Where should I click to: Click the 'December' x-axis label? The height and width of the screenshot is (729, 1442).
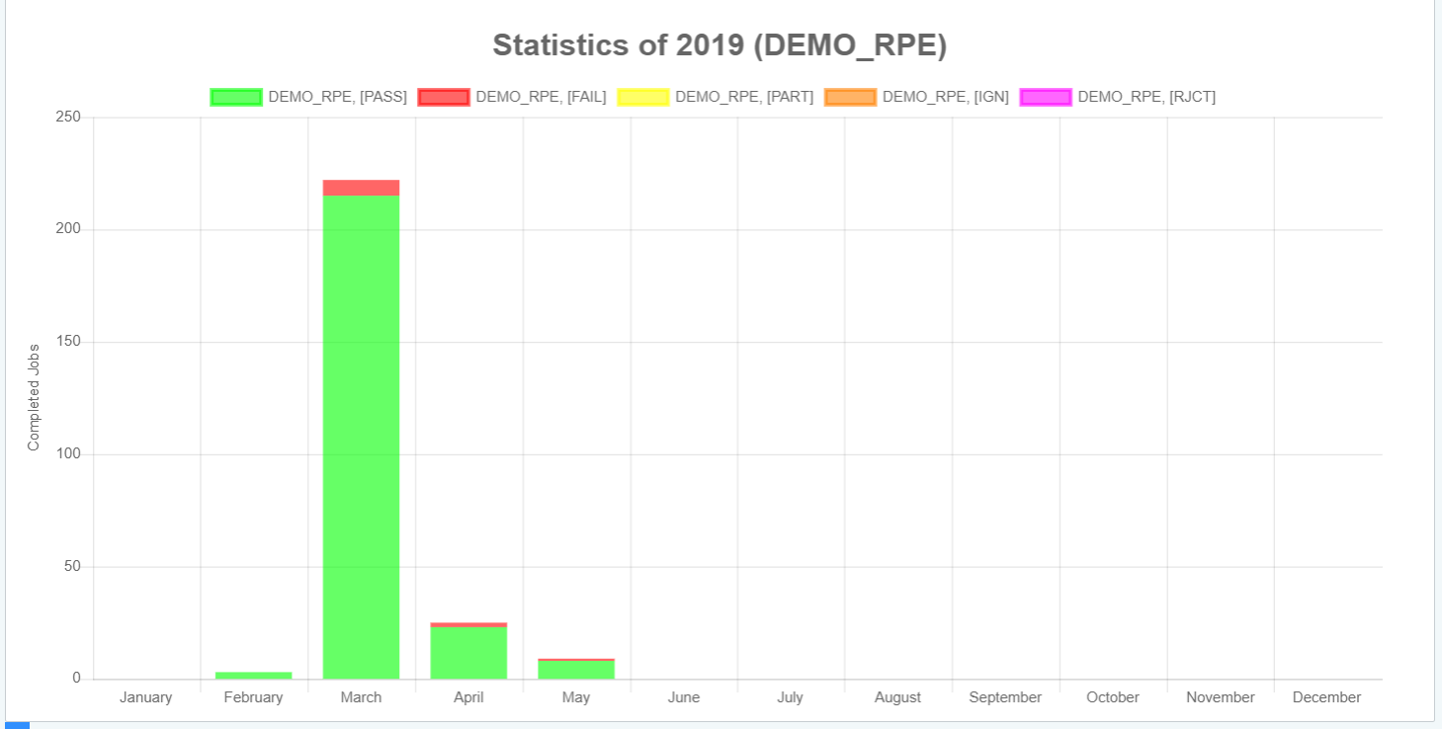click(1326, 697)
